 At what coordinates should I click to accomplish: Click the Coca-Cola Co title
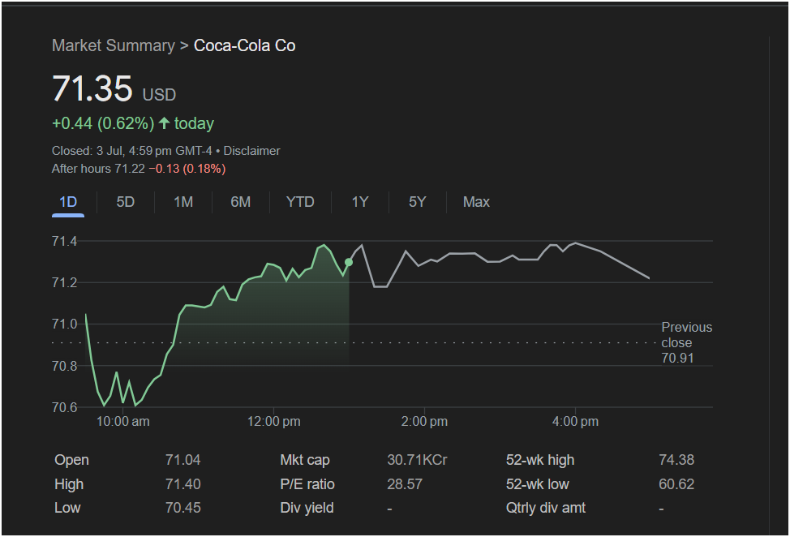pyautogui.click(x=244, y=46)
